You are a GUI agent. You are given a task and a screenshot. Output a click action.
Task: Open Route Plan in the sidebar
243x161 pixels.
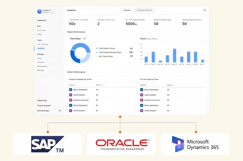click(41, 30)
